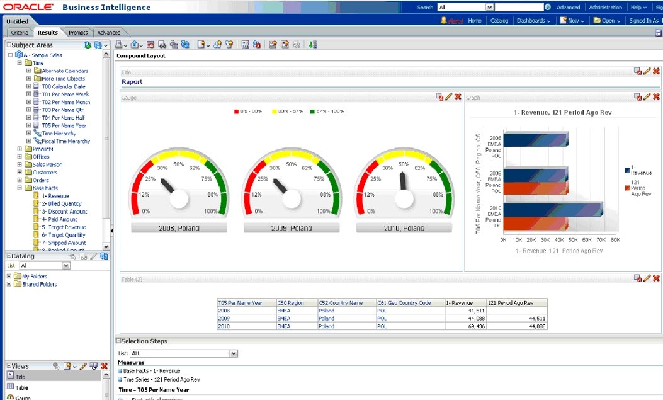Open the Selection Steps List dropdown

tap(233, 352)
